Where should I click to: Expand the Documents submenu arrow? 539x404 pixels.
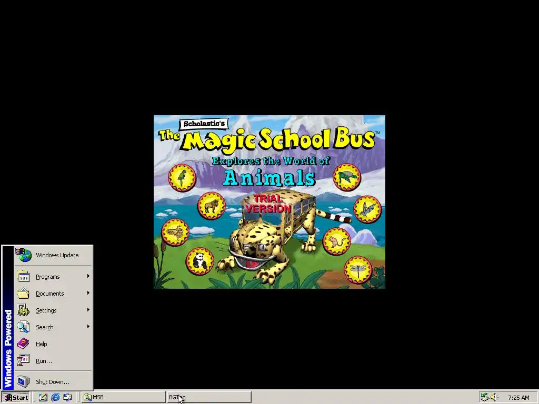coord(88,293)
